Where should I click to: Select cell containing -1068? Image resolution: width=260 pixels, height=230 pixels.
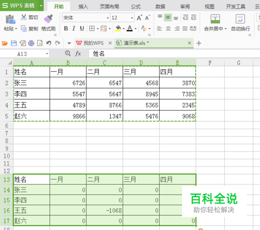click(105, 210)
